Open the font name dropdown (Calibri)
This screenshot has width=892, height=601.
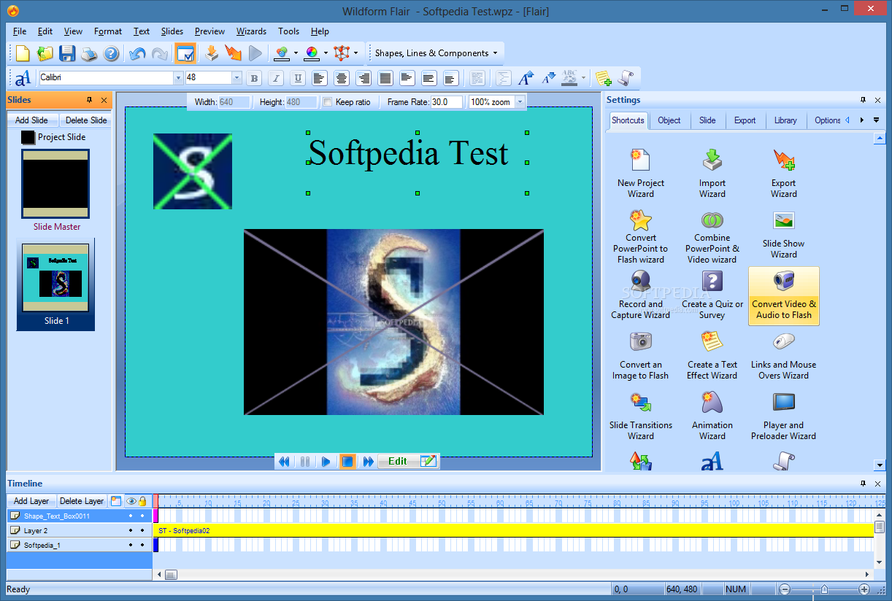[178, 77]
